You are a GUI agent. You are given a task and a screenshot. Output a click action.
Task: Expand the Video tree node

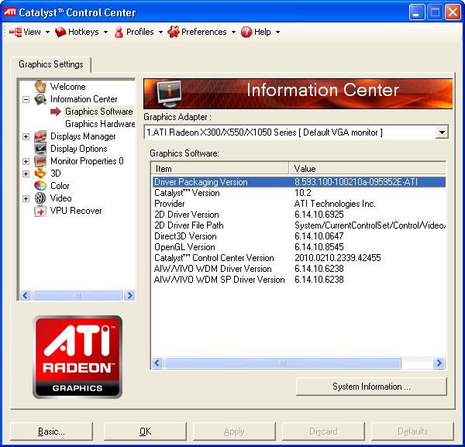26,198
